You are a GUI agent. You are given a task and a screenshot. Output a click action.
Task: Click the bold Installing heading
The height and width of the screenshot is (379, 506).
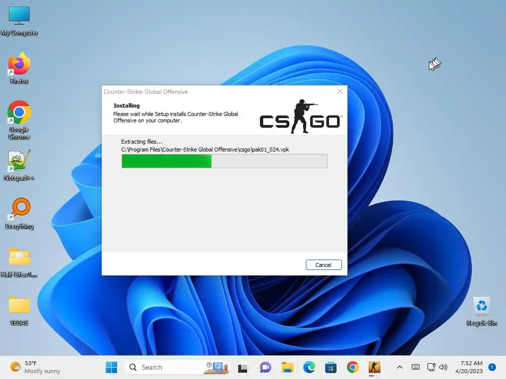[126, 106]
